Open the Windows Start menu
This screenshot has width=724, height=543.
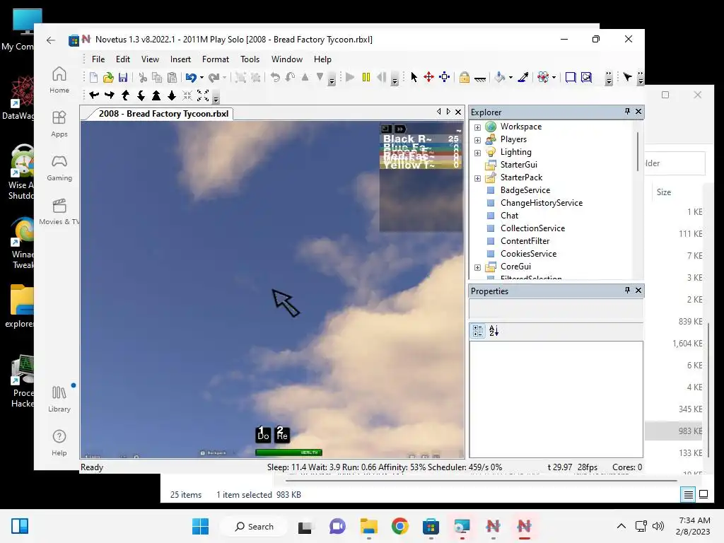(x=200, y=526)
